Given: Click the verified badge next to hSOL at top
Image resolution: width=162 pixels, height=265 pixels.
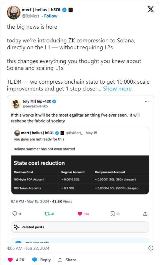Looking at the screenshot, I should (x=64, y=10).
